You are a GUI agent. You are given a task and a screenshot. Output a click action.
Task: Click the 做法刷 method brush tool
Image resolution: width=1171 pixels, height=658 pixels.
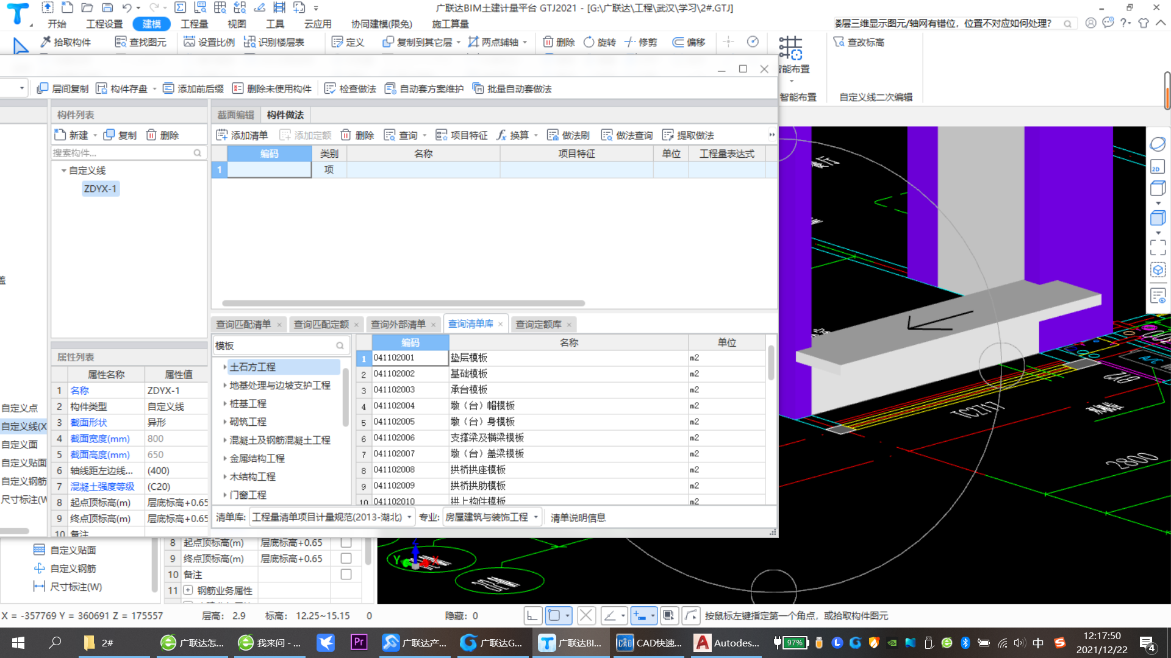click(568, 135)
